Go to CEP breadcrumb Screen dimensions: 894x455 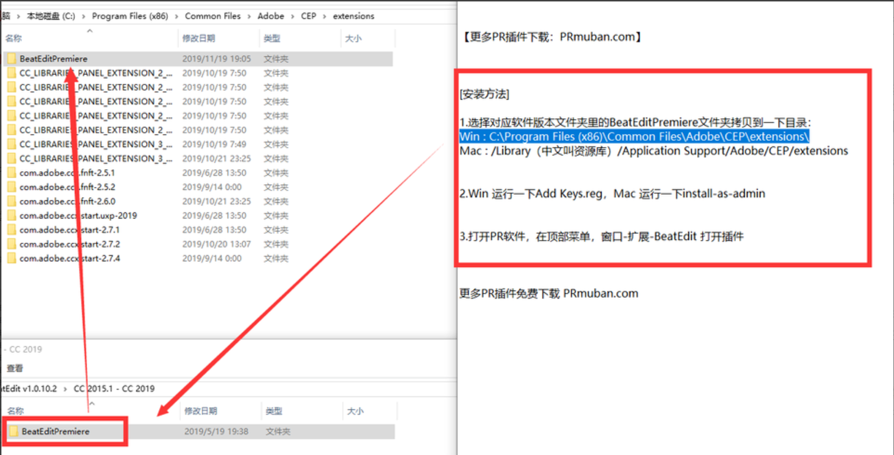[309, 16]
